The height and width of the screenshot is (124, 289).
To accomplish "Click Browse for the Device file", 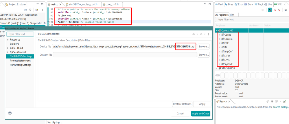I will click(x=204, y=47).
